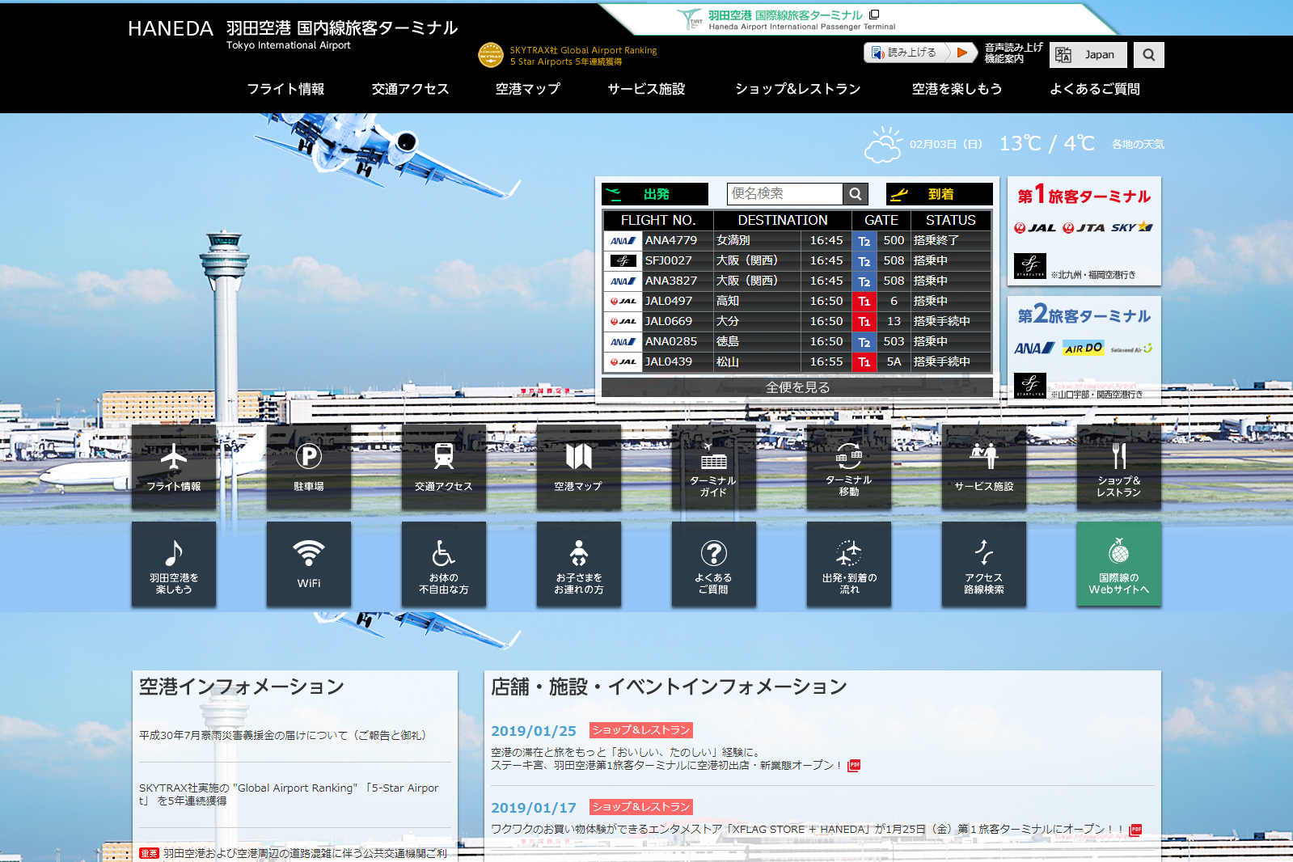The width and height of the screenshot is (1293, 862).
Task: Open the 第1旅客ターミナル heading
Action: 1084,195
